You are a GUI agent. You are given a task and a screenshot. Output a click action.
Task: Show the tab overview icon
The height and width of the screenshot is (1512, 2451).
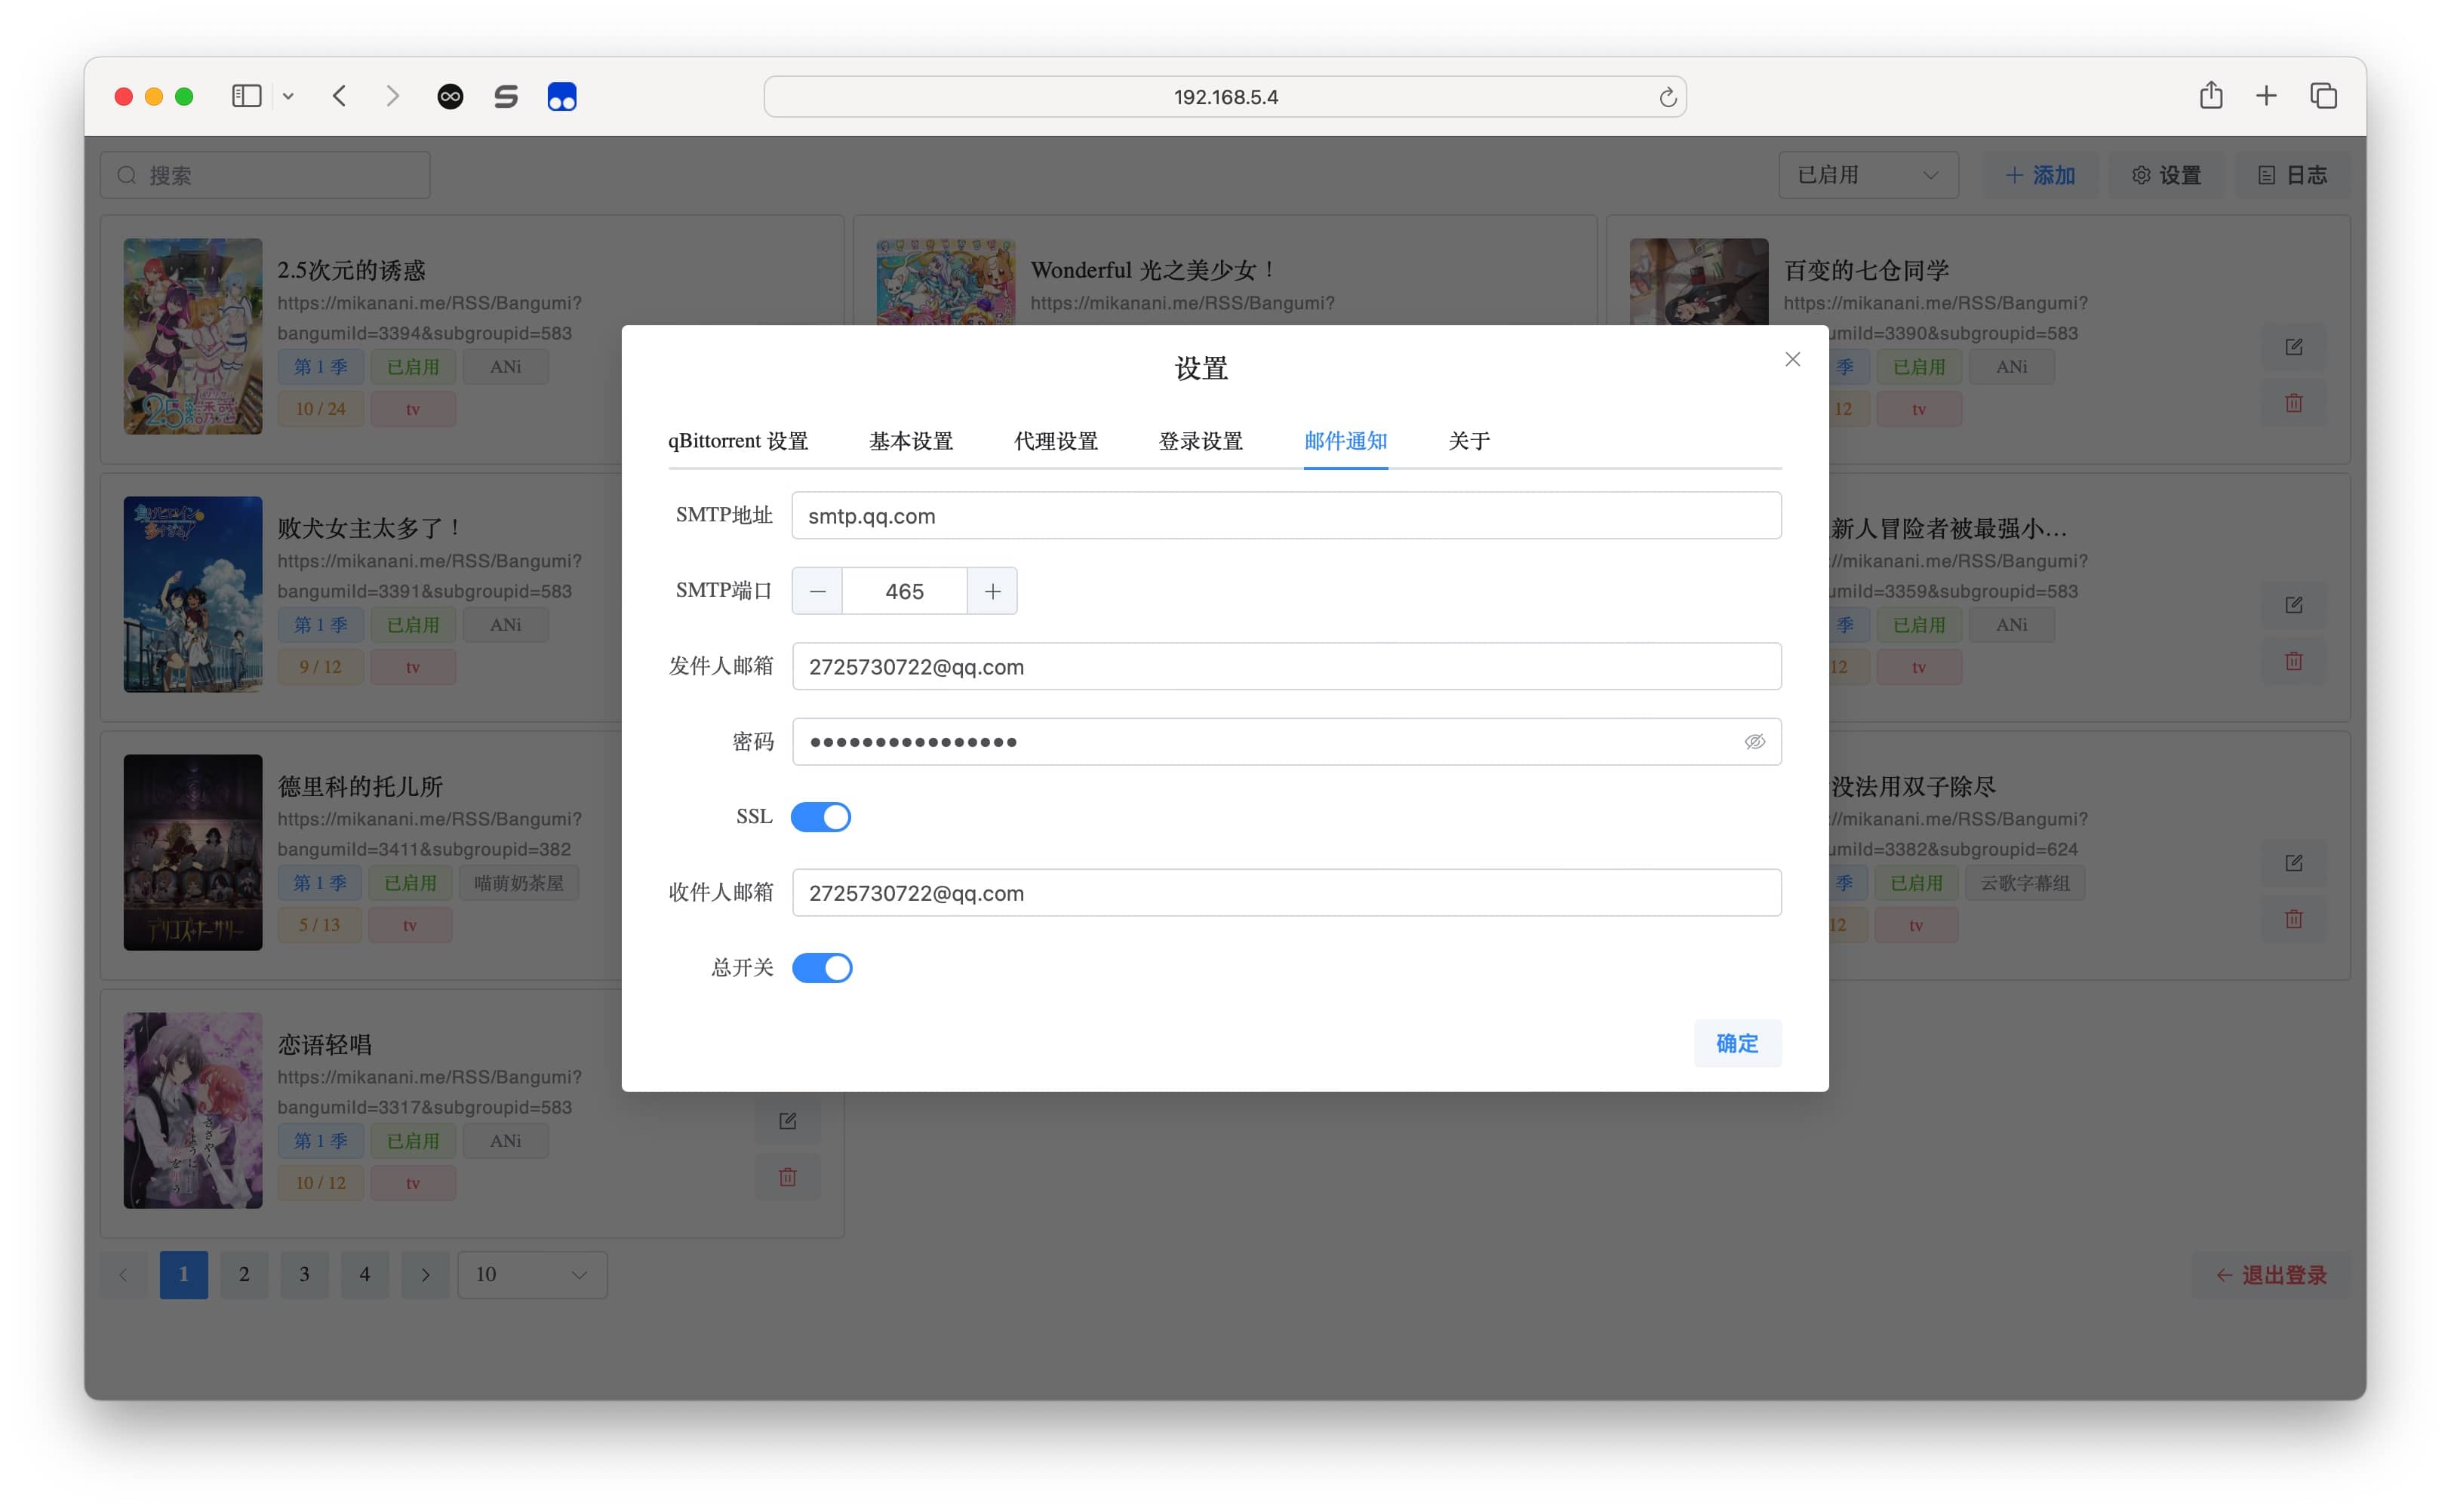(2323, 96)
